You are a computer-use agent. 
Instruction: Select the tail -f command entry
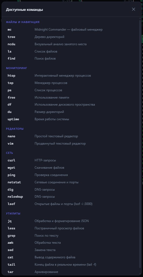pos(71,265)
